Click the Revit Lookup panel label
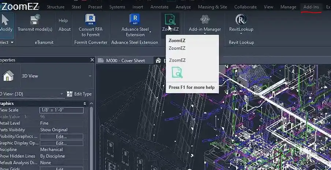 pos(241,42)
